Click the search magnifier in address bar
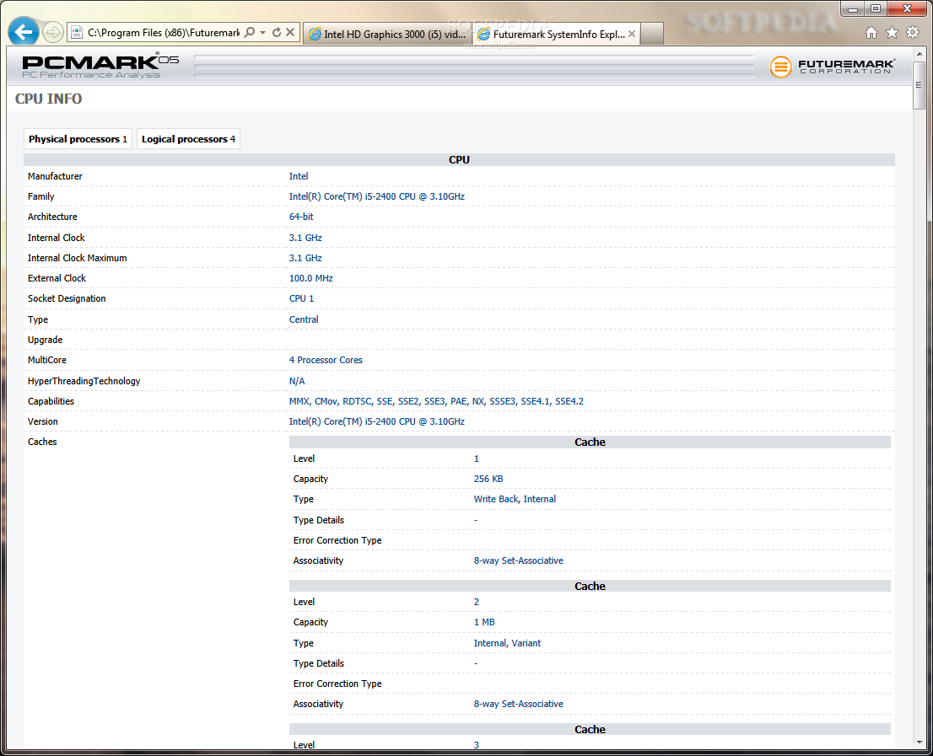 click(x=250, y=32)
